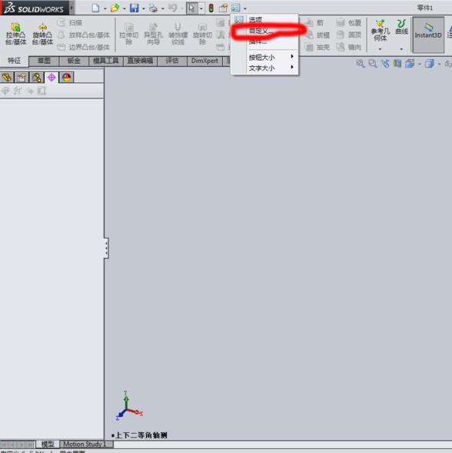This screenshot has height=453, width=452.
Task: Expand the 曲线 dropdown arrow
Action: click(401, 49)
